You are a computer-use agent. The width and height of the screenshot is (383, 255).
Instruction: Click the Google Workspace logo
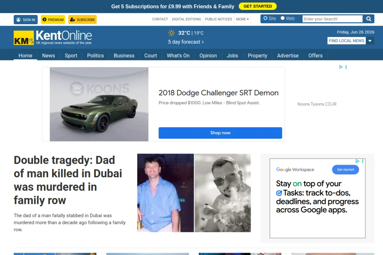click(x=295, y=170)
